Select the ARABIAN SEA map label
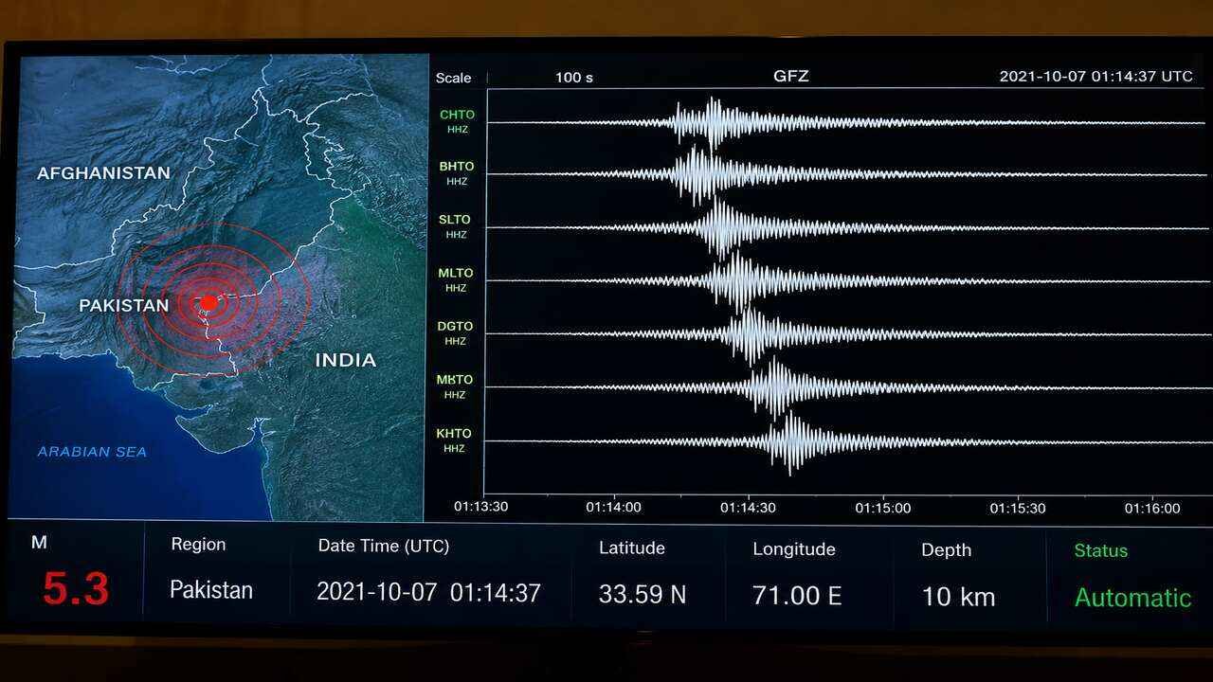Screen dimensions: 1213x682 [x=92, y=452]
